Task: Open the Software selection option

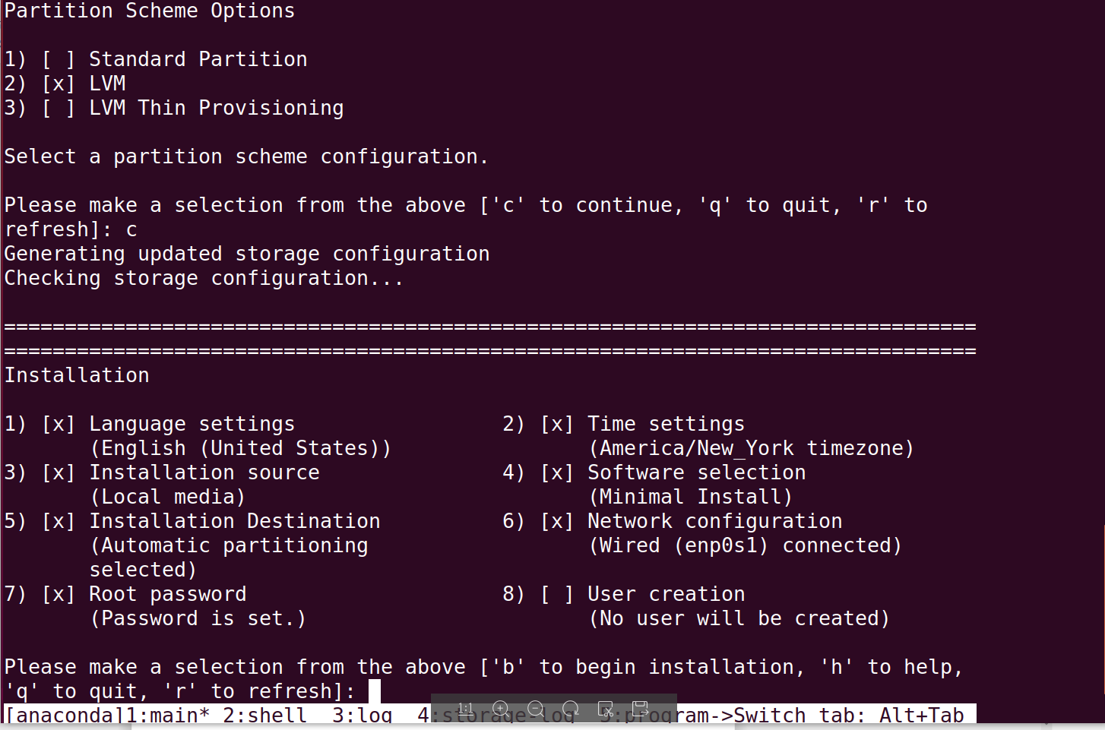Action: pyautogui.click(x=696, y=472)
